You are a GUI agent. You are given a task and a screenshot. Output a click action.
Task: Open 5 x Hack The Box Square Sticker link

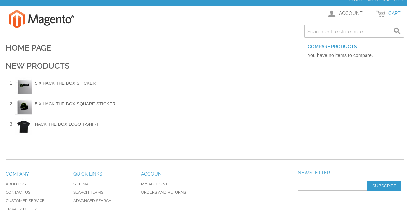click(x=75, y=104)
